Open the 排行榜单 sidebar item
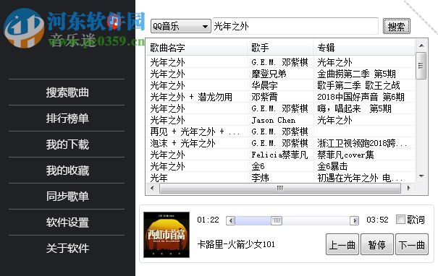 point(67,118)
